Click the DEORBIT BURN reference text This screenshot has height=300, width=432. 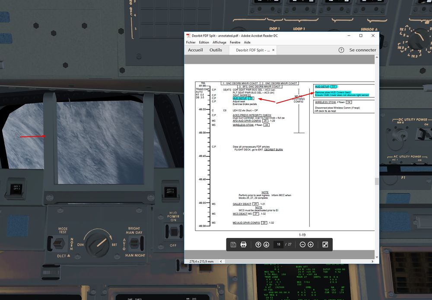pyautogui.click(x=273, y=150)
